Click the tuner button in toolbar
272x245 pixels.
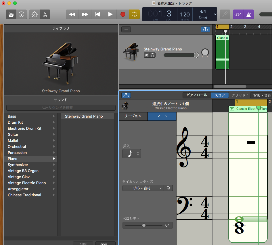point(225,14)
